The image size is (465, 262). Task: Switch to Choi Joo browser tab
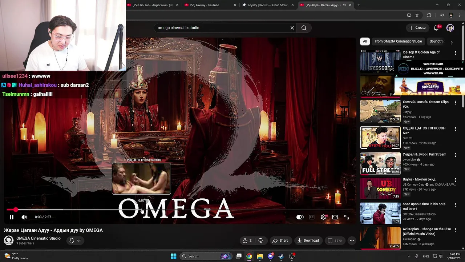click(153, 5)
